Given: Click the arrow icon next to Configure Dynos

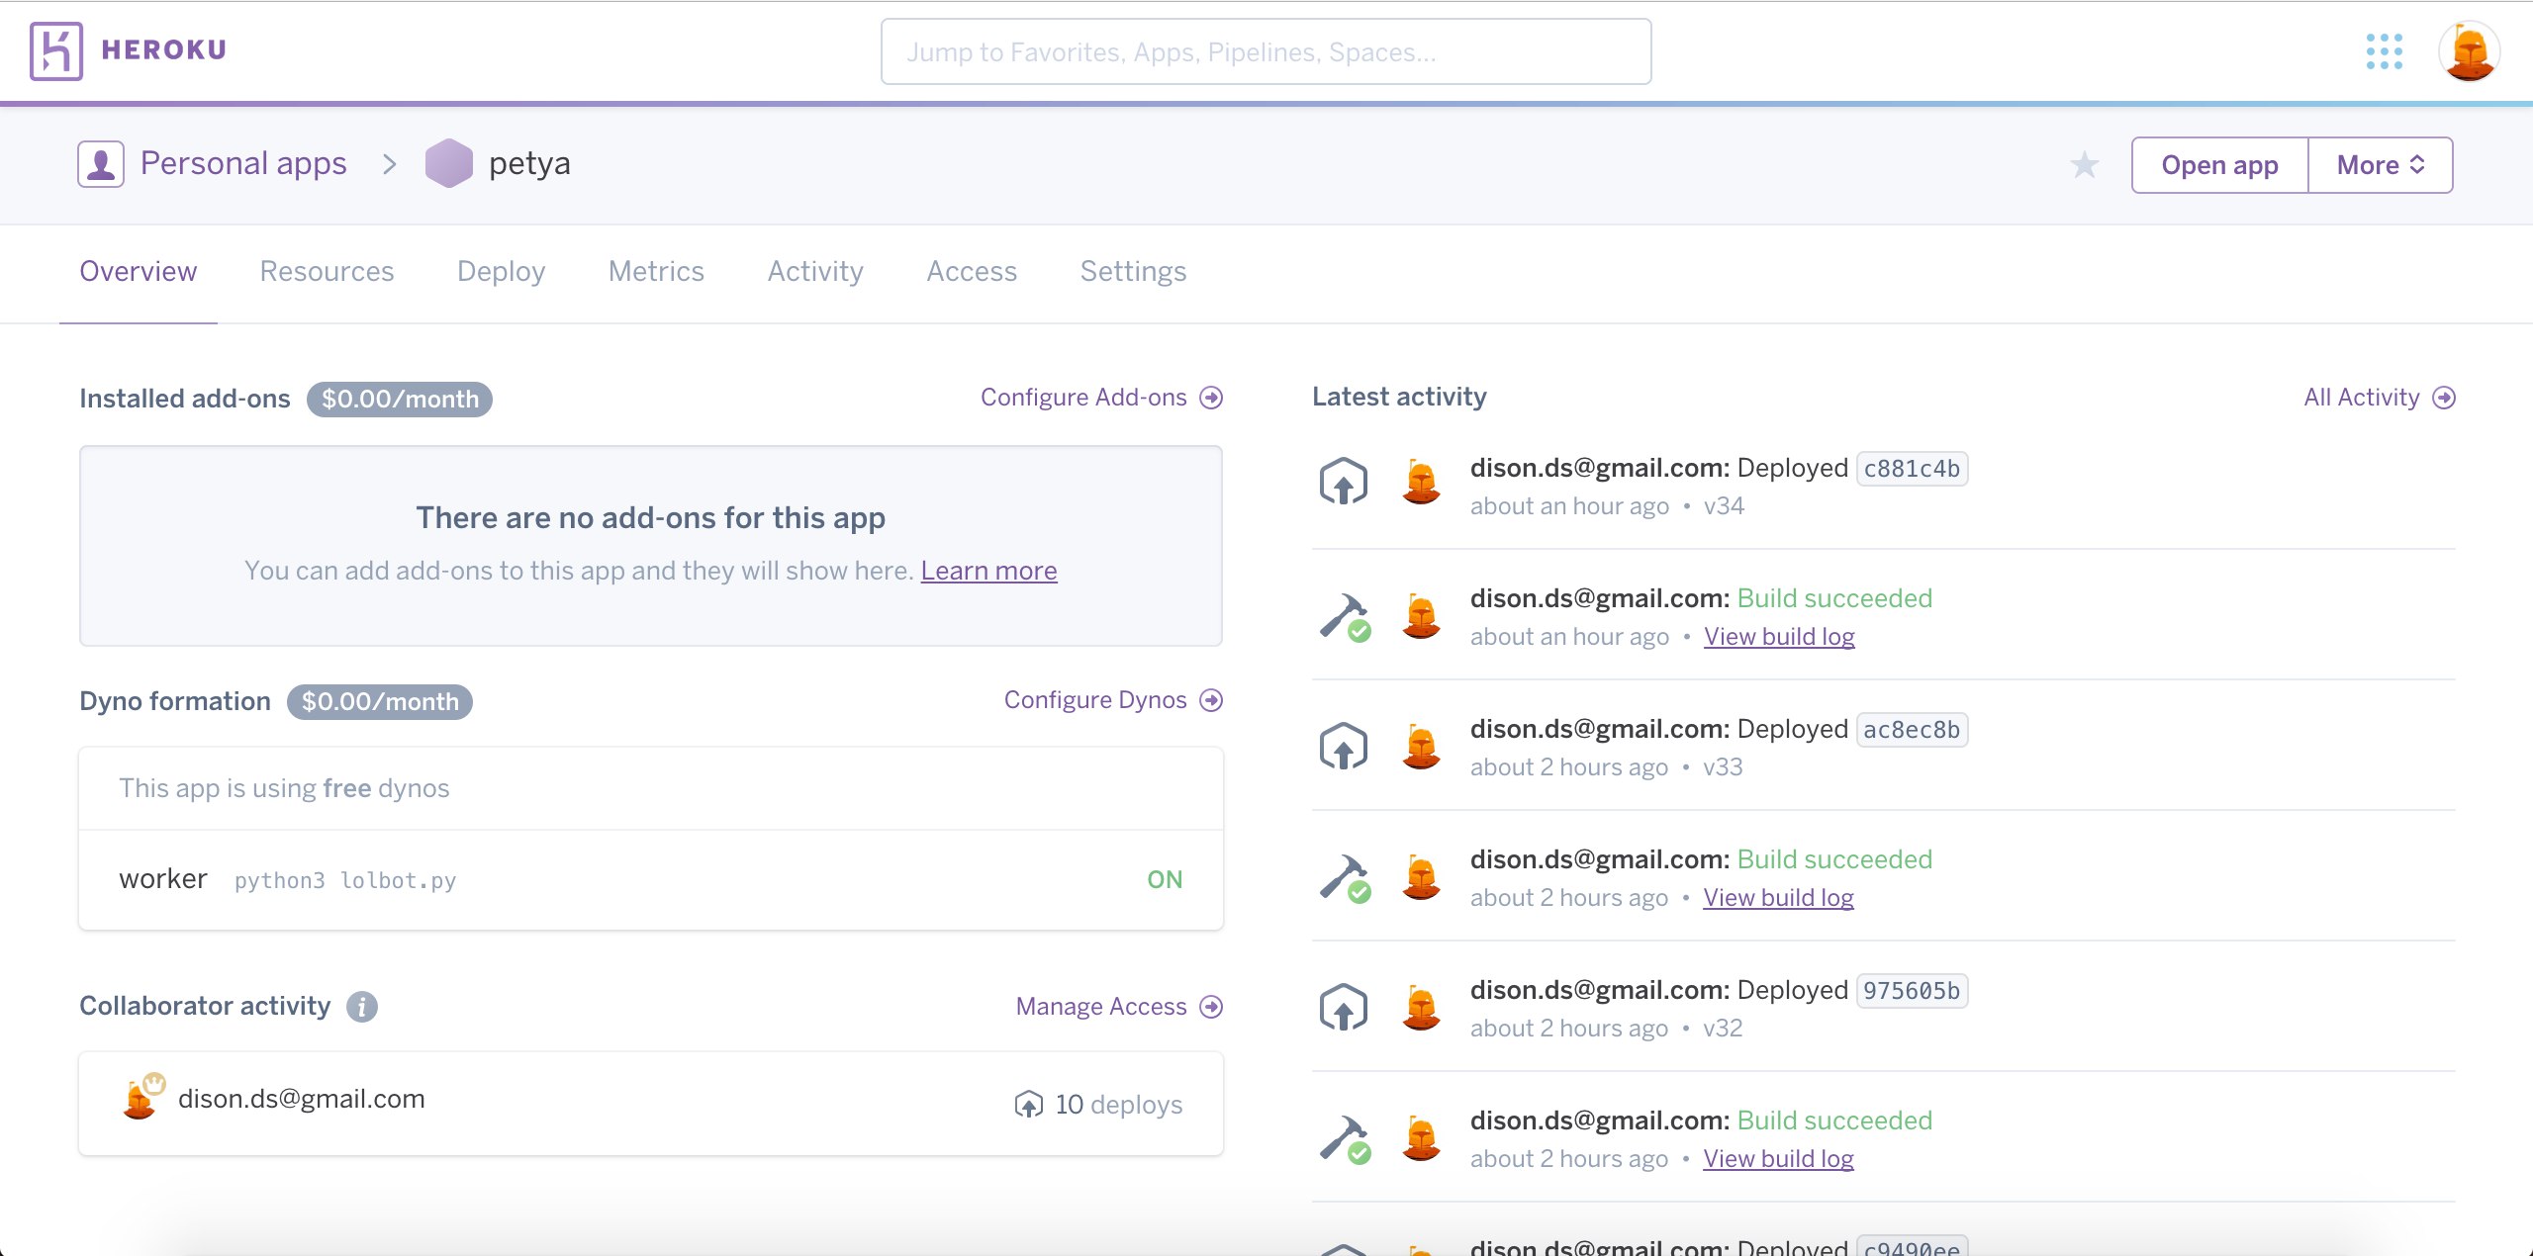Looking at the screenshot, I should (x=1211, y=700).
